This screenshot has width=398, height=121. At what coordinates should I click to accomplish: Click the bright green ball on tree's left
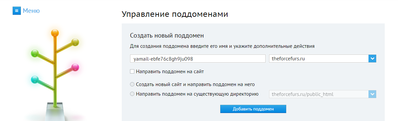pos(34,53)
